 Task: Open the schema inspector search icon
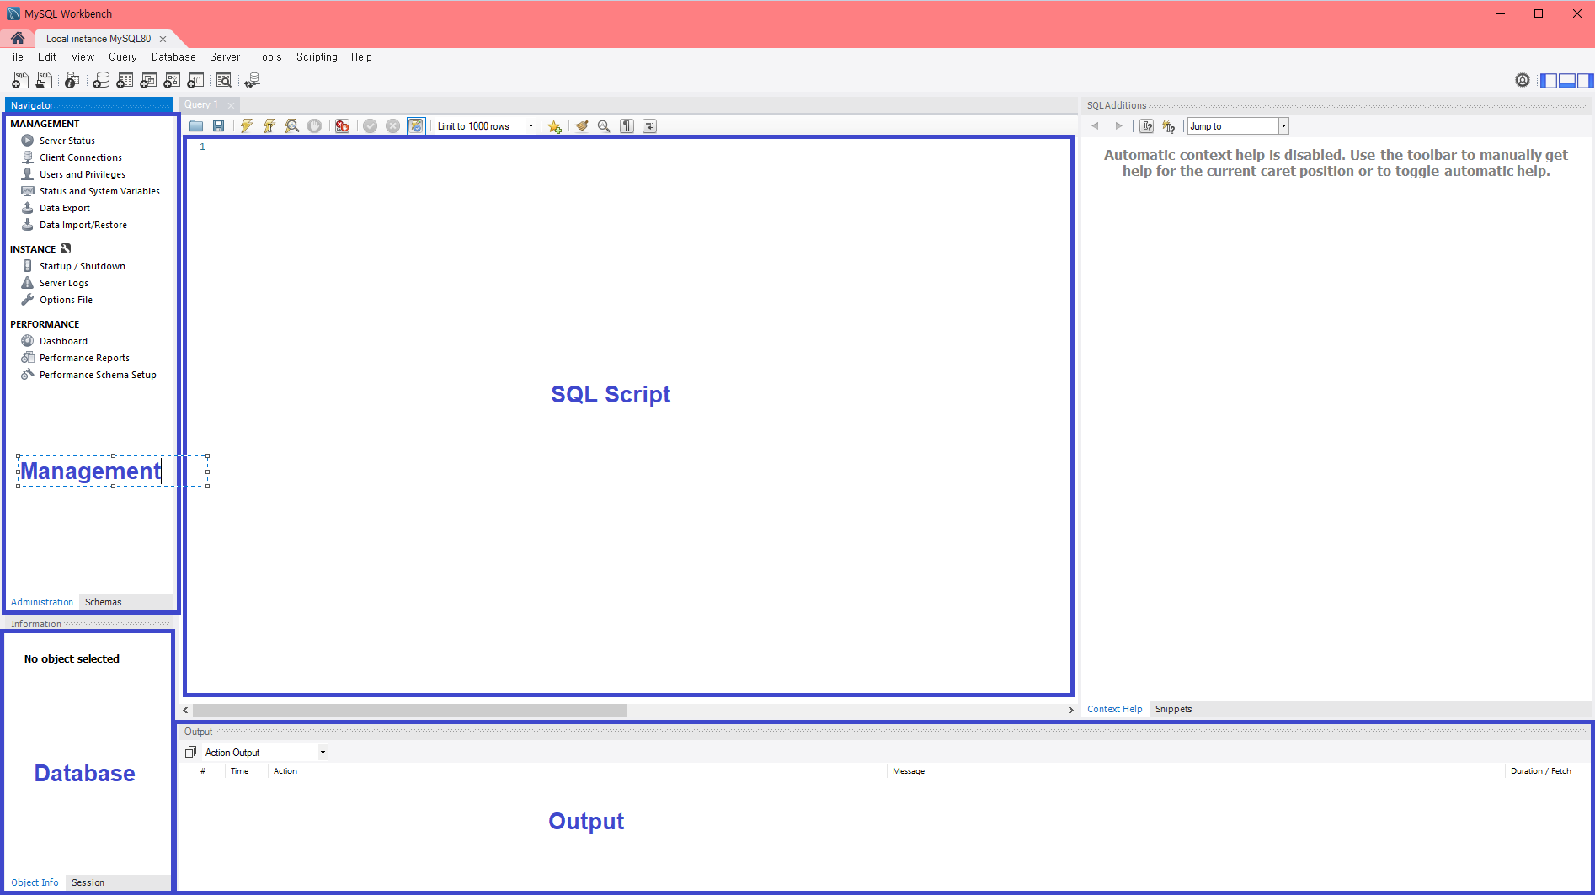pyautogui.click(x=224, y=80)
